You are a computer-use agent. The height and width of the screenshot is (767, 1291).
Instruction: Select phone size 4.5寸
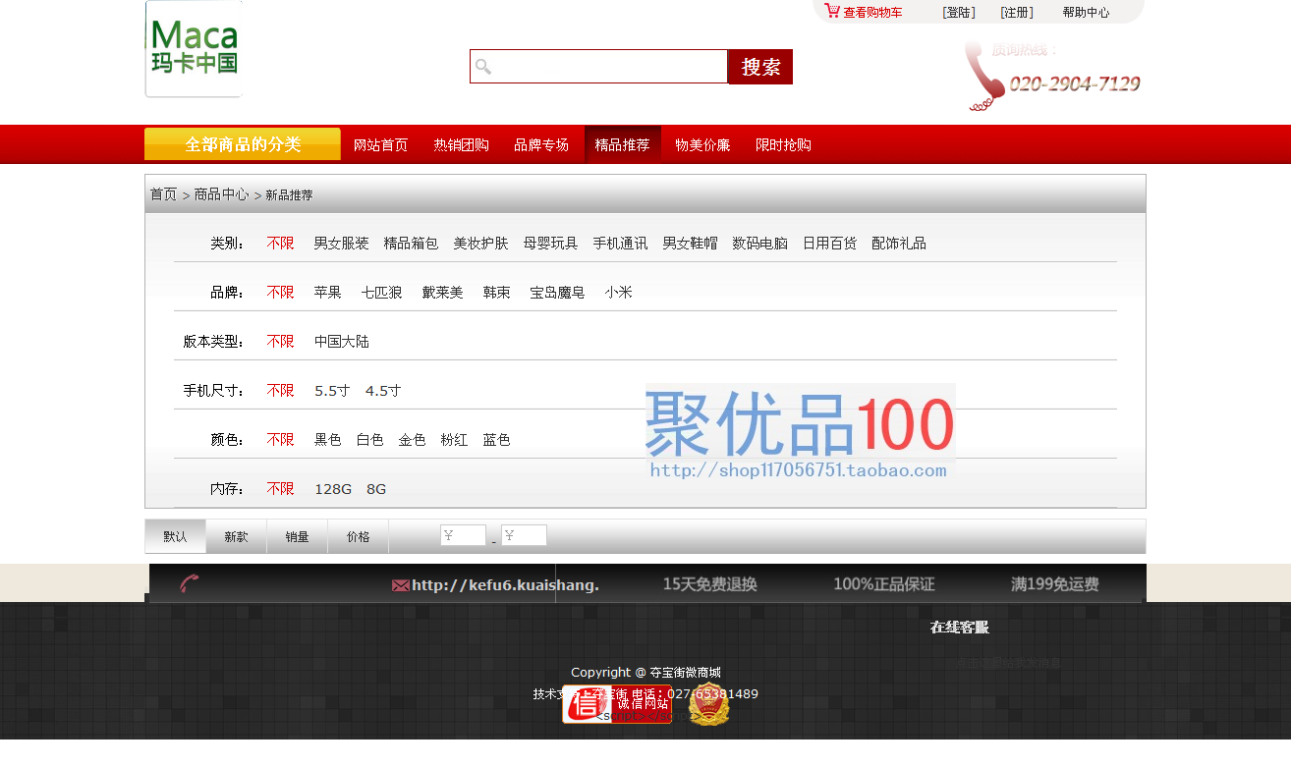(x=383, y=390)
